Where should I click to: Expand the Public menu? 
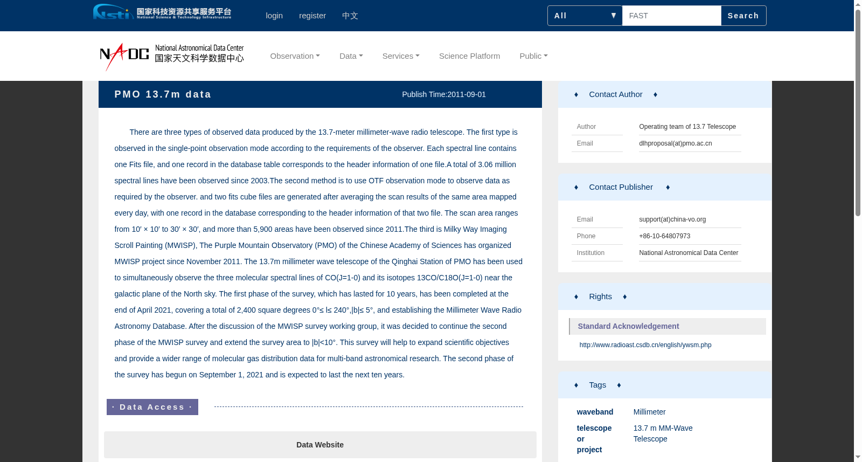click(533, 56)
